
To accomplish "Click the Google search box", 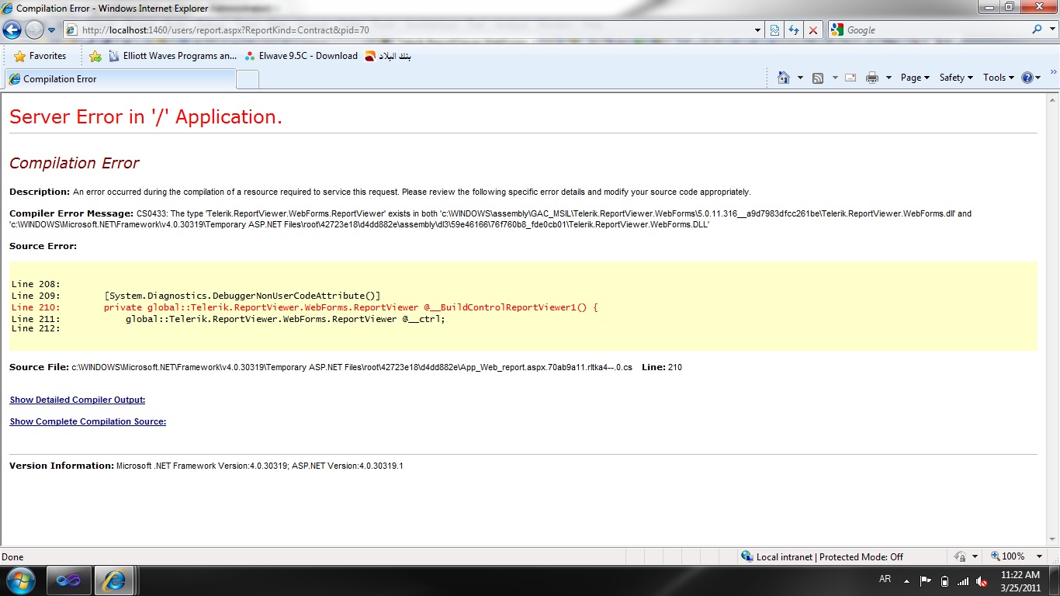I will [936, 30].
